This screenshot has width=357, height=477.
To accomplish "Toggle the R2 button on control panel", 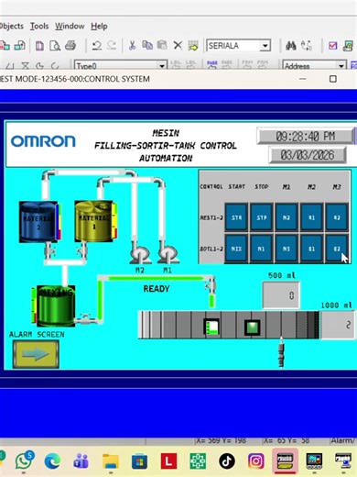I will click(337, 217).
